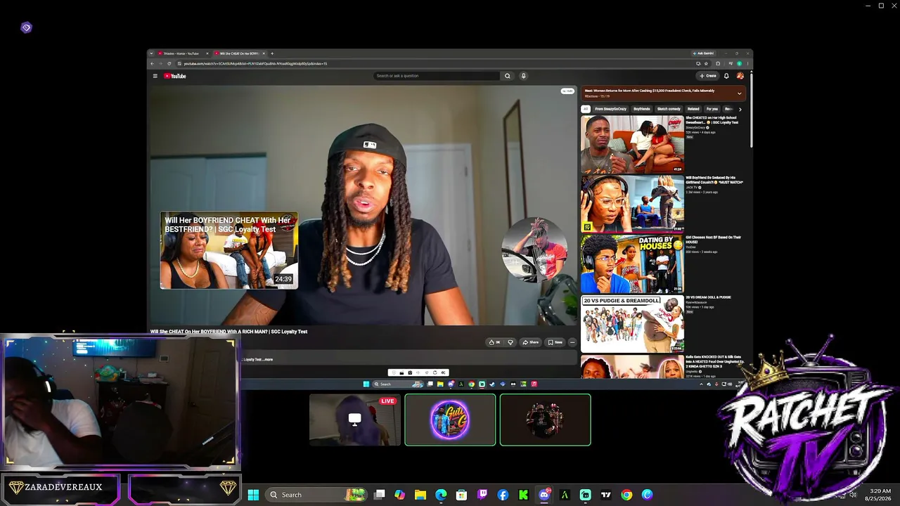The width and height of the screenshot is (900, 506).
Task: Save the video to a playlist
Action: (555, 342)
